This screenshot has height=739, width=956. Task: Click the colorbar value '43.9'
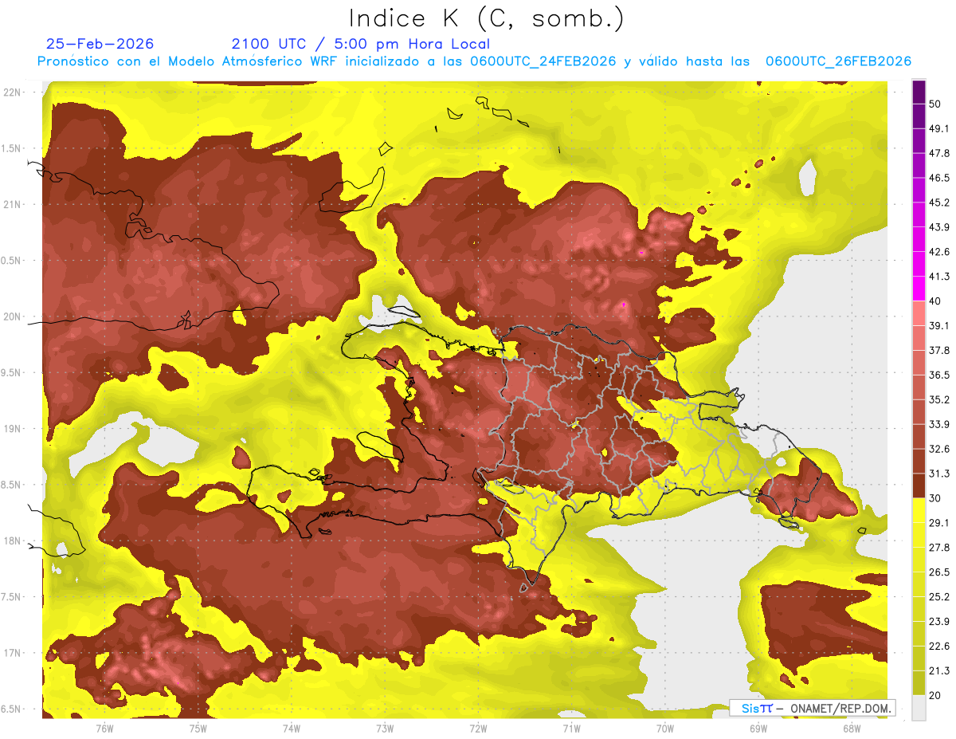[939, 227]
